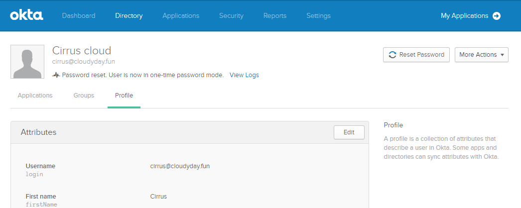Select the Profile tab
Viewport: 521px width, 208px height.
point(124,96)
